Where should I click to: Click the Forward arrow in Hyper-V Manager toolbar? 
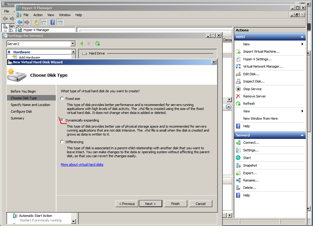pyautogui.click(x=27, y=22)
